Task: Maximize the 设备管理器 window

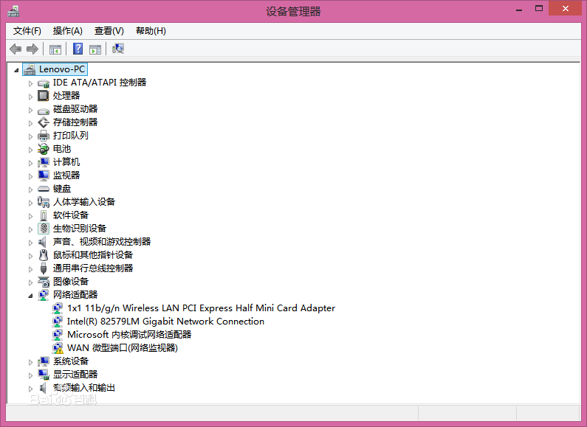Action: click(x=539, y=8)
